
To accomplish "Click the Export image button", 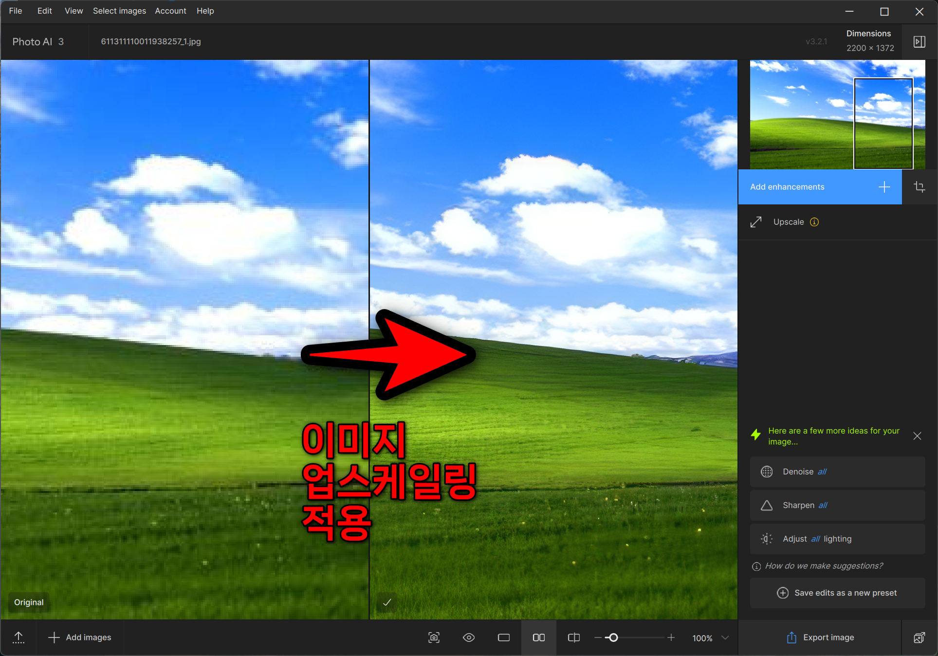I will (x=820, y=638).
